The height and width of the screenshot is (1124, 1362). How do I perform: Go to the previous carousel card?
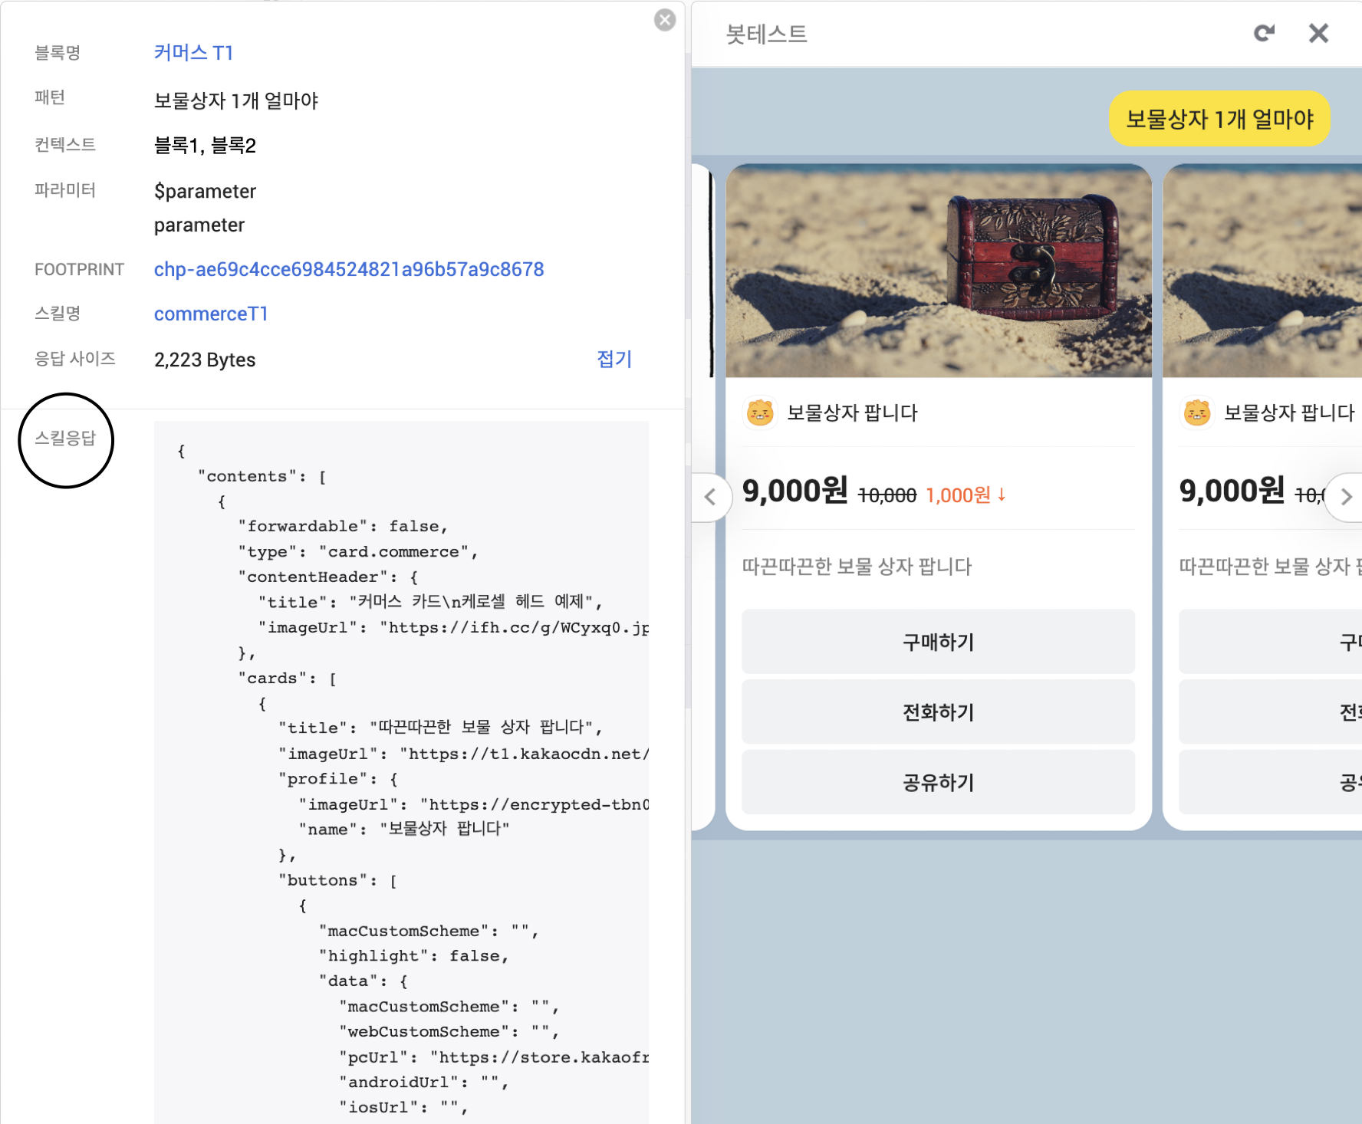pyautogui.click(x=710, y=497)
